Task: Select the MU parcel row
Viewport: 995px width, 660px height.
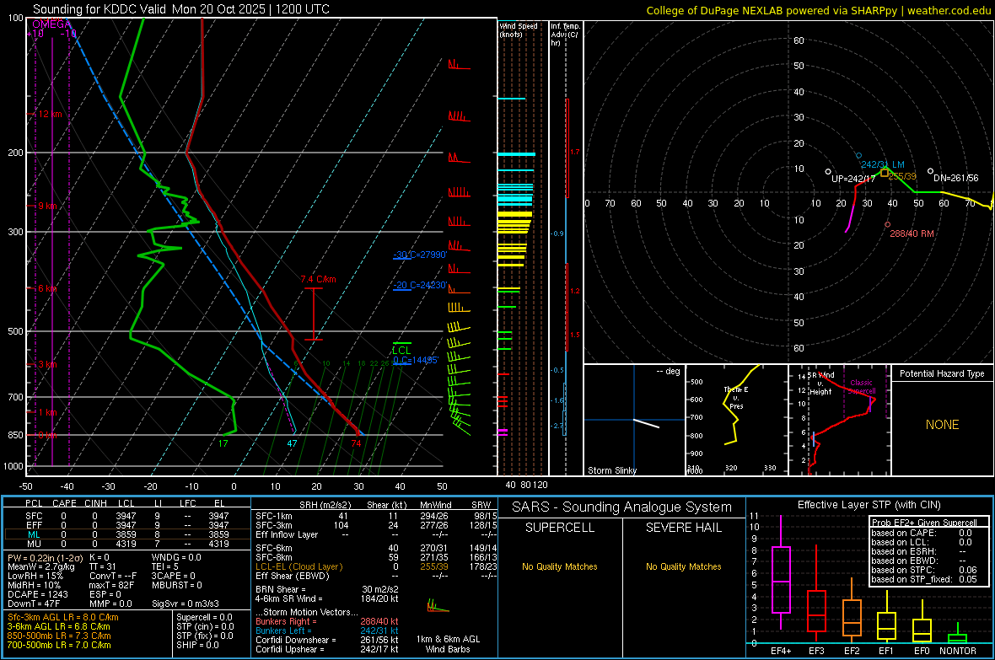Action: (x=127, y=543)
